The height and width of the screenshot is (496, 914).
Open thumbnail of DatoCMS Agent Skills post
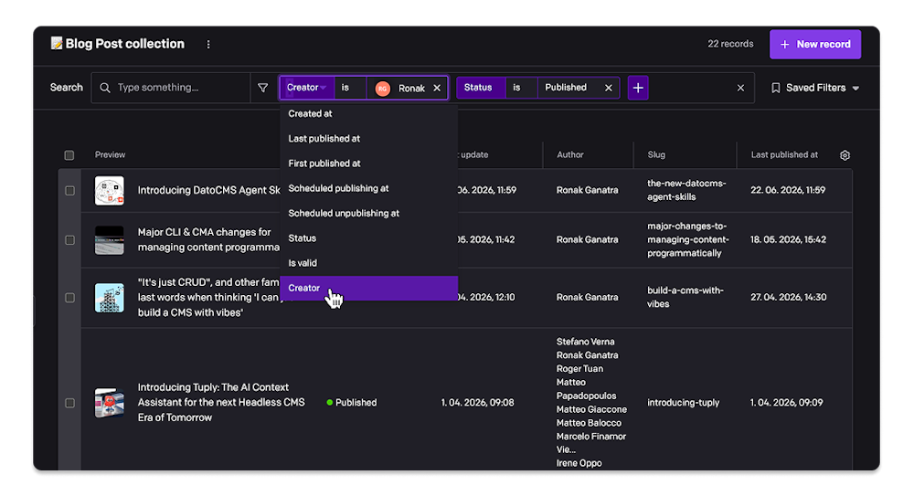pyautogui.click(x=110, y=191)
